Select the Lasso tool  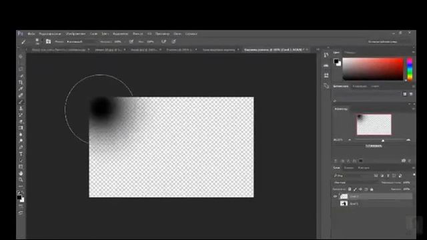coord(21,69)
